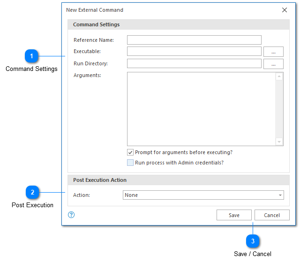Click the Arguments scrollbar up arrow
Viewport: 300px width, 265px height.
(x=279, y=77)
